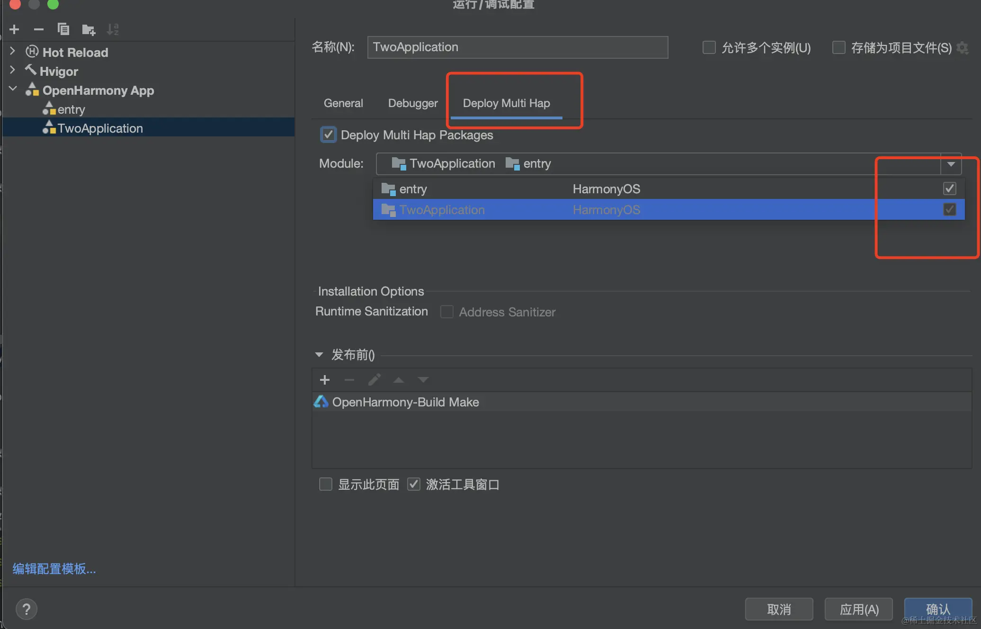Click the help question mark button
981x629 pixels.
pos(27,609)
